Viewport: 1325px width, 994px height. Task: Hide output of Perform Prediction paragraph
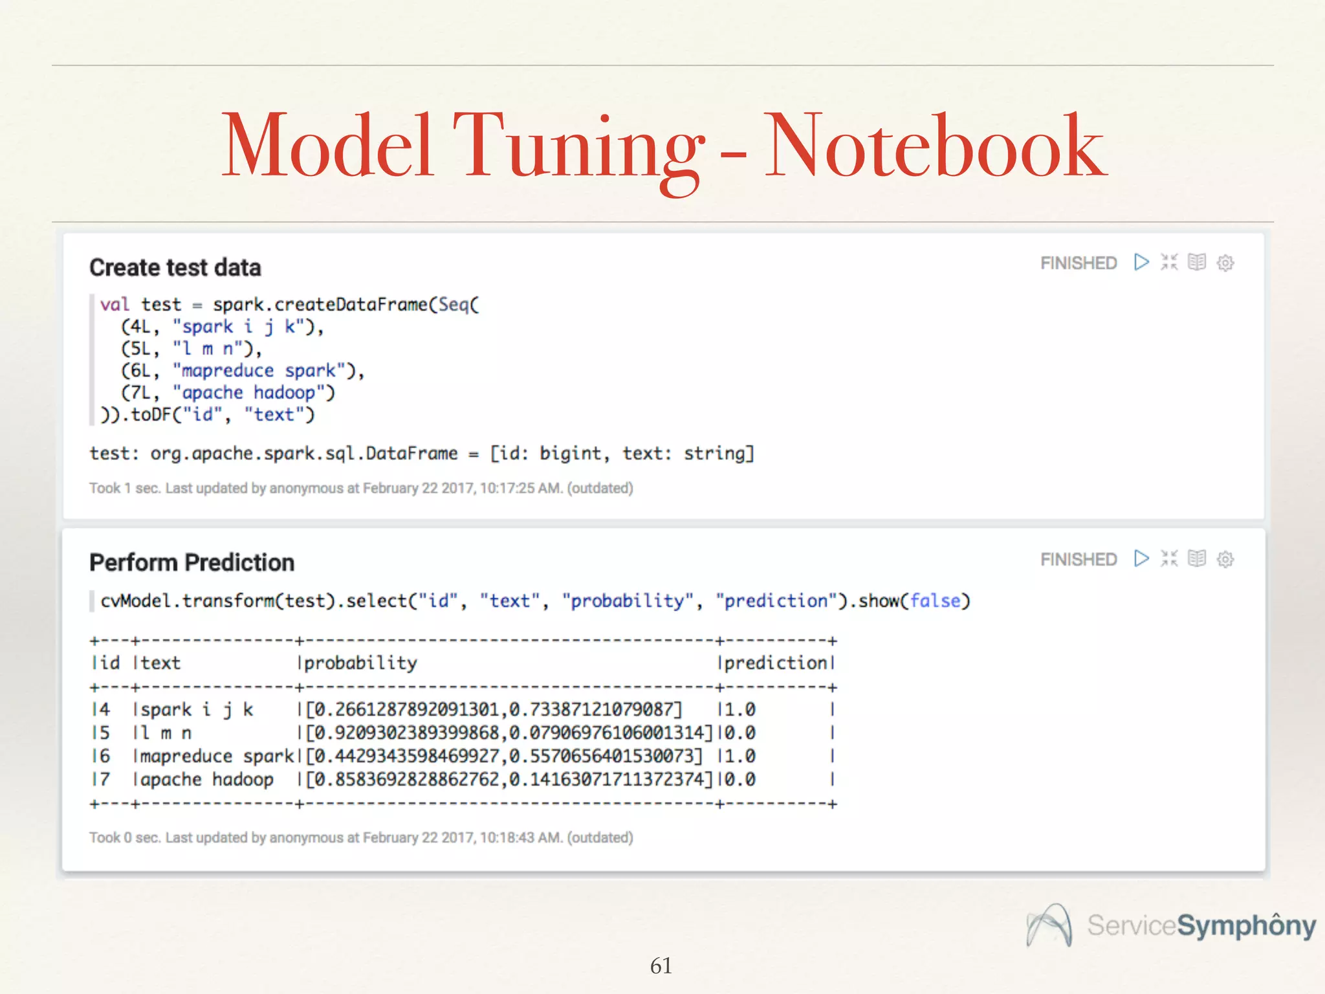tap(1197, 558)
